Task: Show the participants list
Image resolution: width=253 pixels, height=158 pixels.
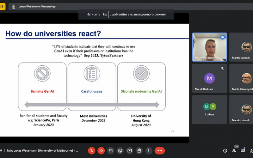Action: pos(234,151)
